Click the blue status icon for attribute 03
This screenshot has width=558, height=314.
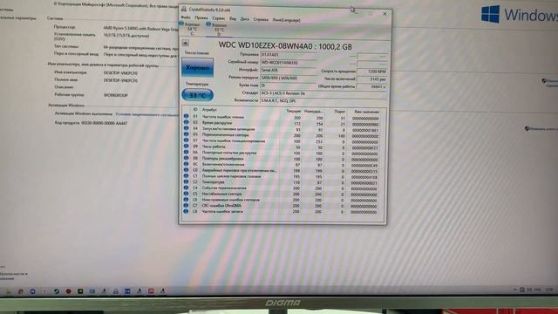(x=186, y=122)
